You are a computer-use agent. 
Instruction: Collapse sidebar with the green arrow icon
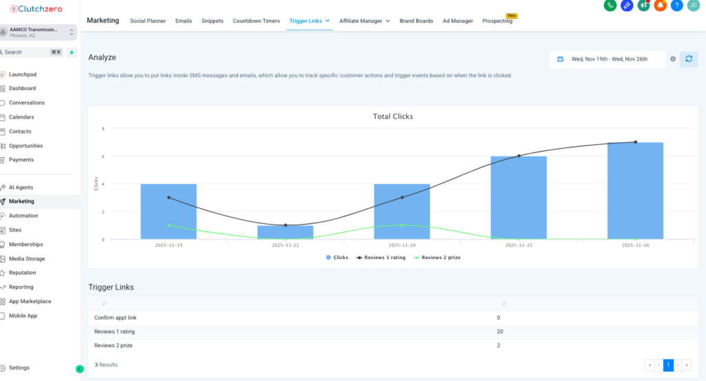tap(79, 369)
